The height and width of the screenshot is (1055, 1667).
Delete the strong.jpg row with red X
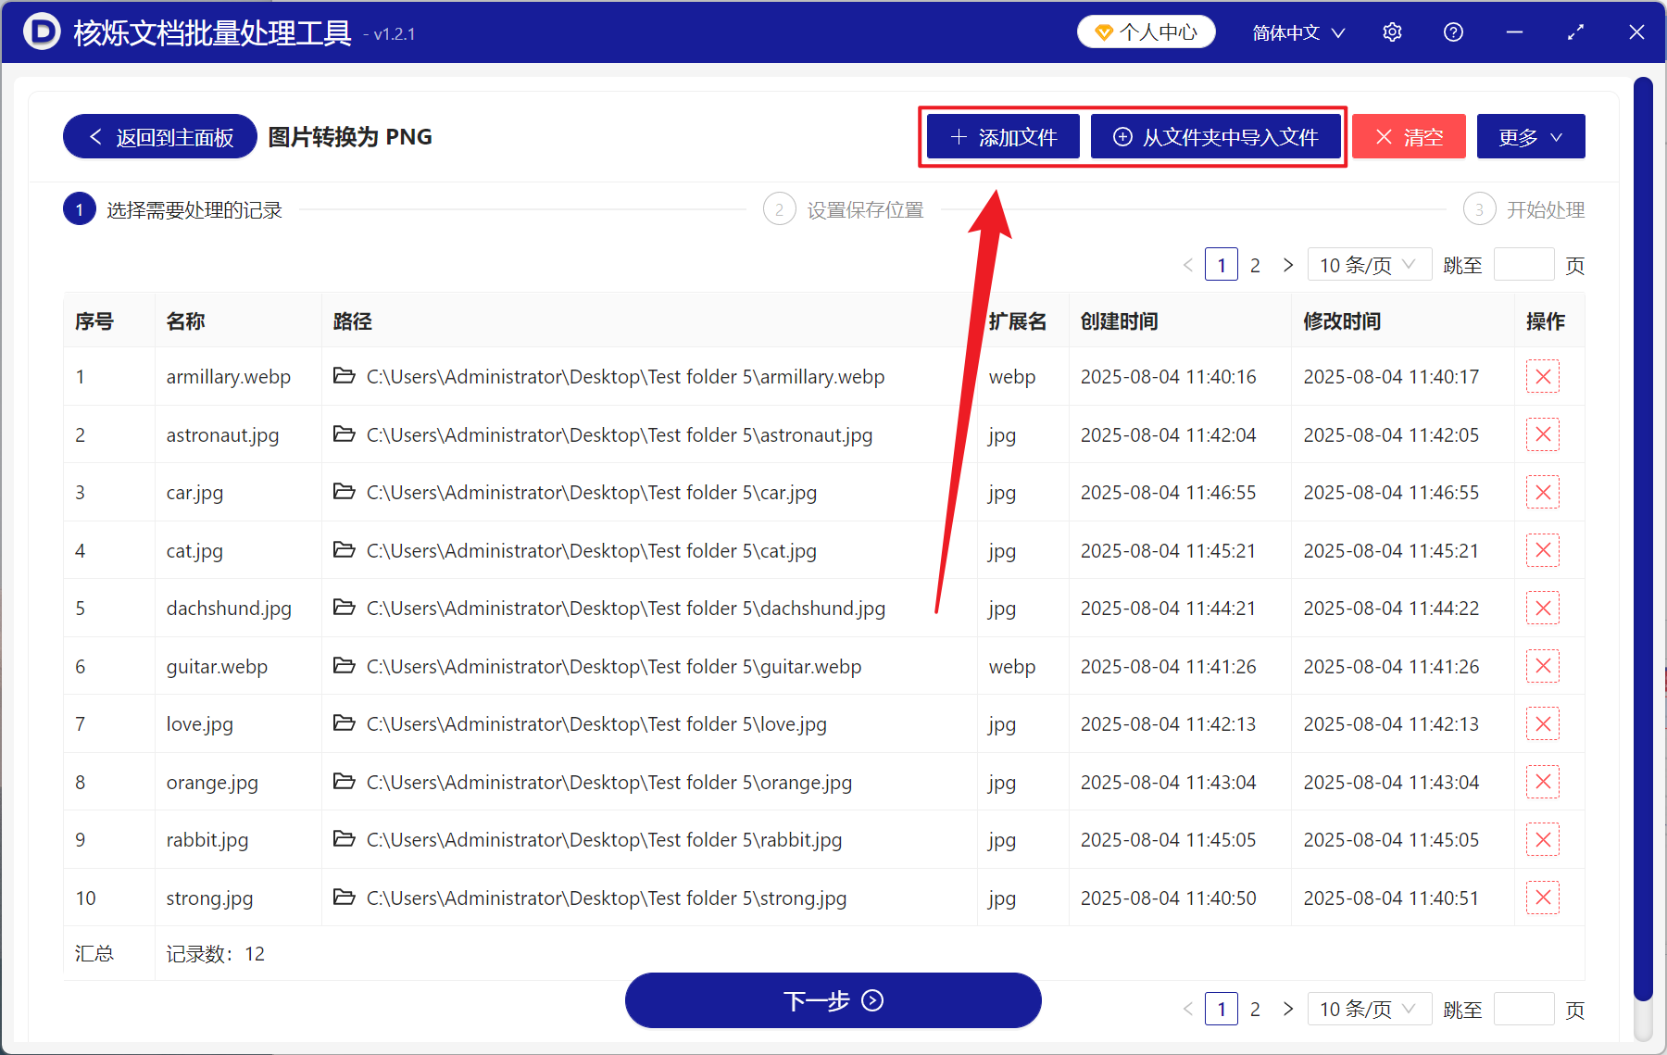1542,897
